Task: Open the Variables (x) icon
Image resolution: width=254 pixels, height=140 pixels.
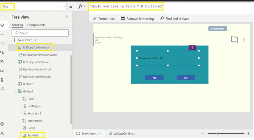Action: pyautogui.click(x=2, y=71)
